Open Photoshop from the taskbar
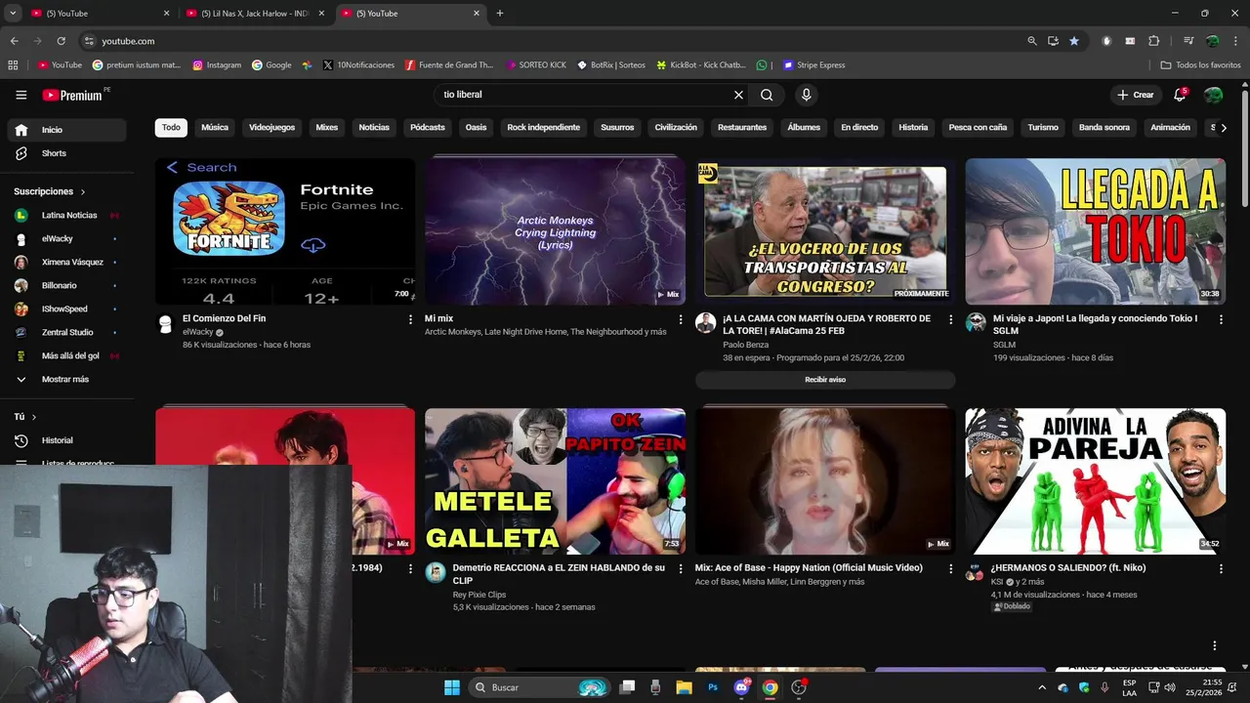Viewport: 1250px width, 703px height. (x=713, y=687)
